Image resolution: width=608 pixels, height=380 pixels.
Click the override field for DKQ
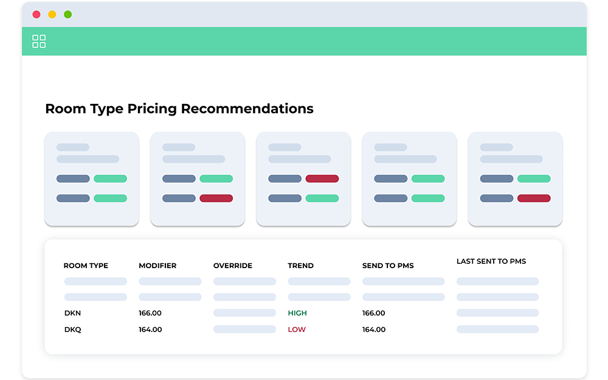point(244,330)
